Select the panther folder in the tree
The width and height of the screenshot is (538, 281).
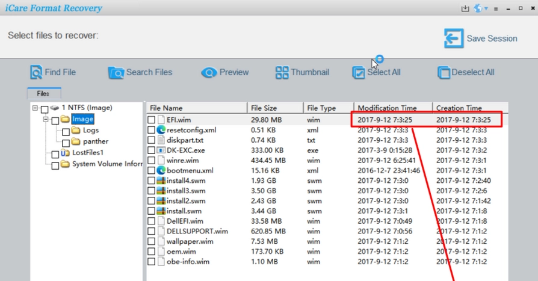96,141
